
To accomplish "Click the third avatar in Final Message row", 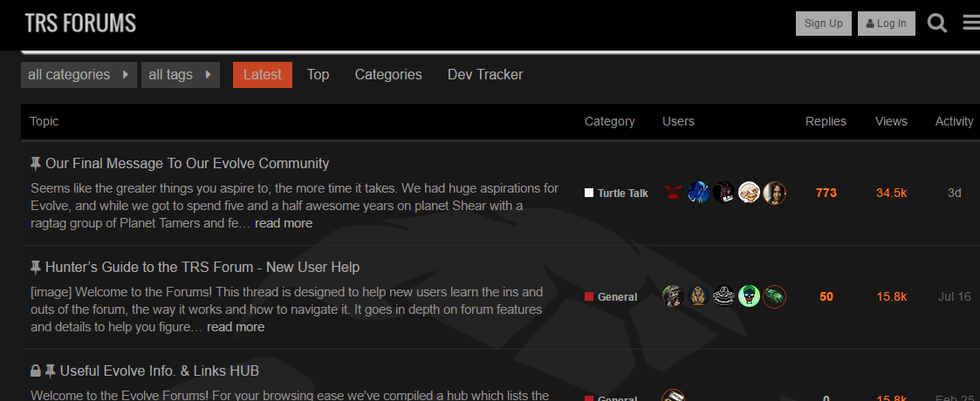I will [x=723, y=193].
